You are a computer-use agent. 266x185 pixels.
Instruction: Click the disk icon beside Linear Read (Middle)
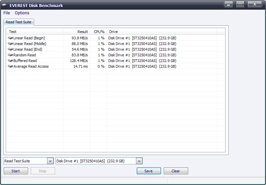10,44
